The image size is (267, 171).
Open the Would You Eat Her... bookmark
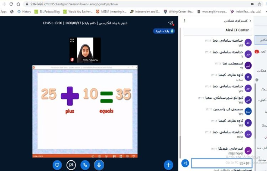[x=78, y=12]
